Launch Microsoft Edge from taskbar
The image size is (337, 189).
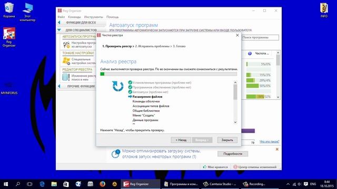click(42, 184)
